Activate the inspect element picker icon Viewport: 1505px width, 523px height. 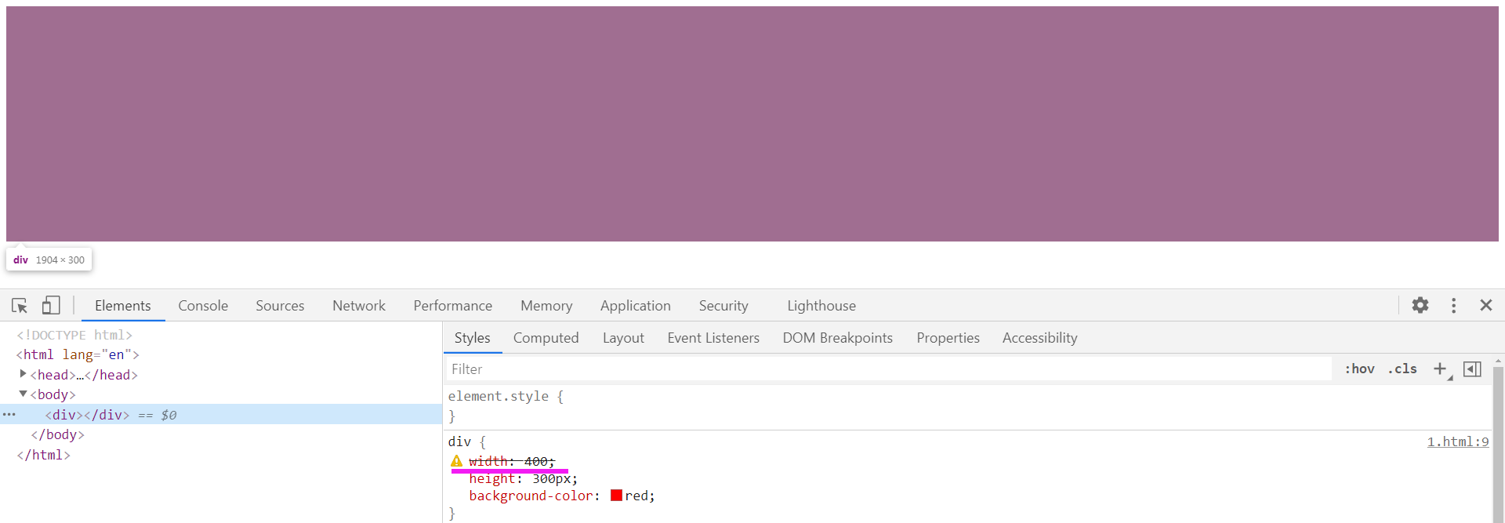(x=20, y=306)
